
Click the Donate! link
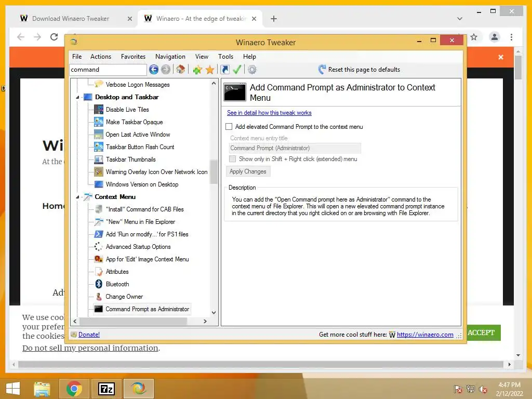tap(89, 335)
